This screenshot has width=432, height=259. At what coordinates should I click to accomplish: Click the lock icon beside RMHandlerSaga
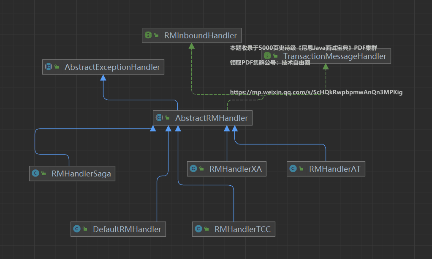tap(43, 173)
